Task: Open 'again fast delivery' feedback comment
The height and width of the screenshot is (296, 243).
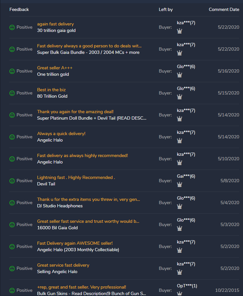Action: point(55,24)
